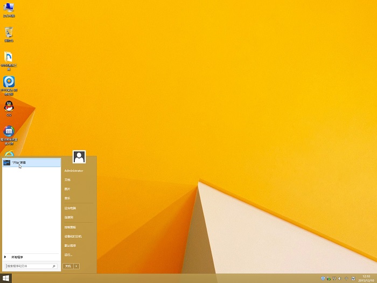This screenshot has width=377, height=283.
Task: Click the volume speaker tray icon
Action: pyautogui.click(x=340, y=279)
